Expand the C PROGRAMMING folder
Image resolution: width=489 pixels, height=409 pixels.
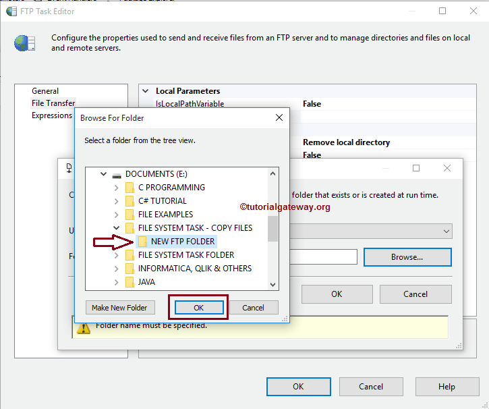pos(116,188)
